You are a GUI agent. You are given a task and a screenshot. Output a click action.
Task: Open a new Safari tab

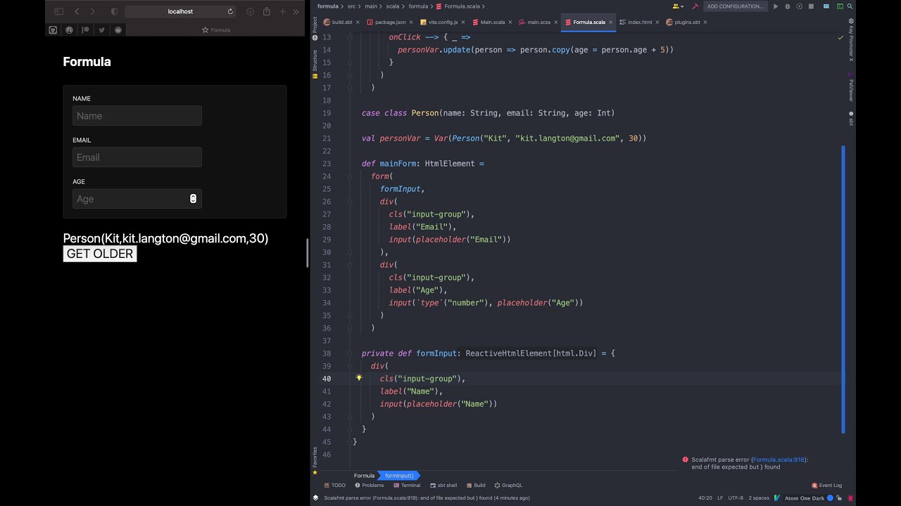[283, 11]
